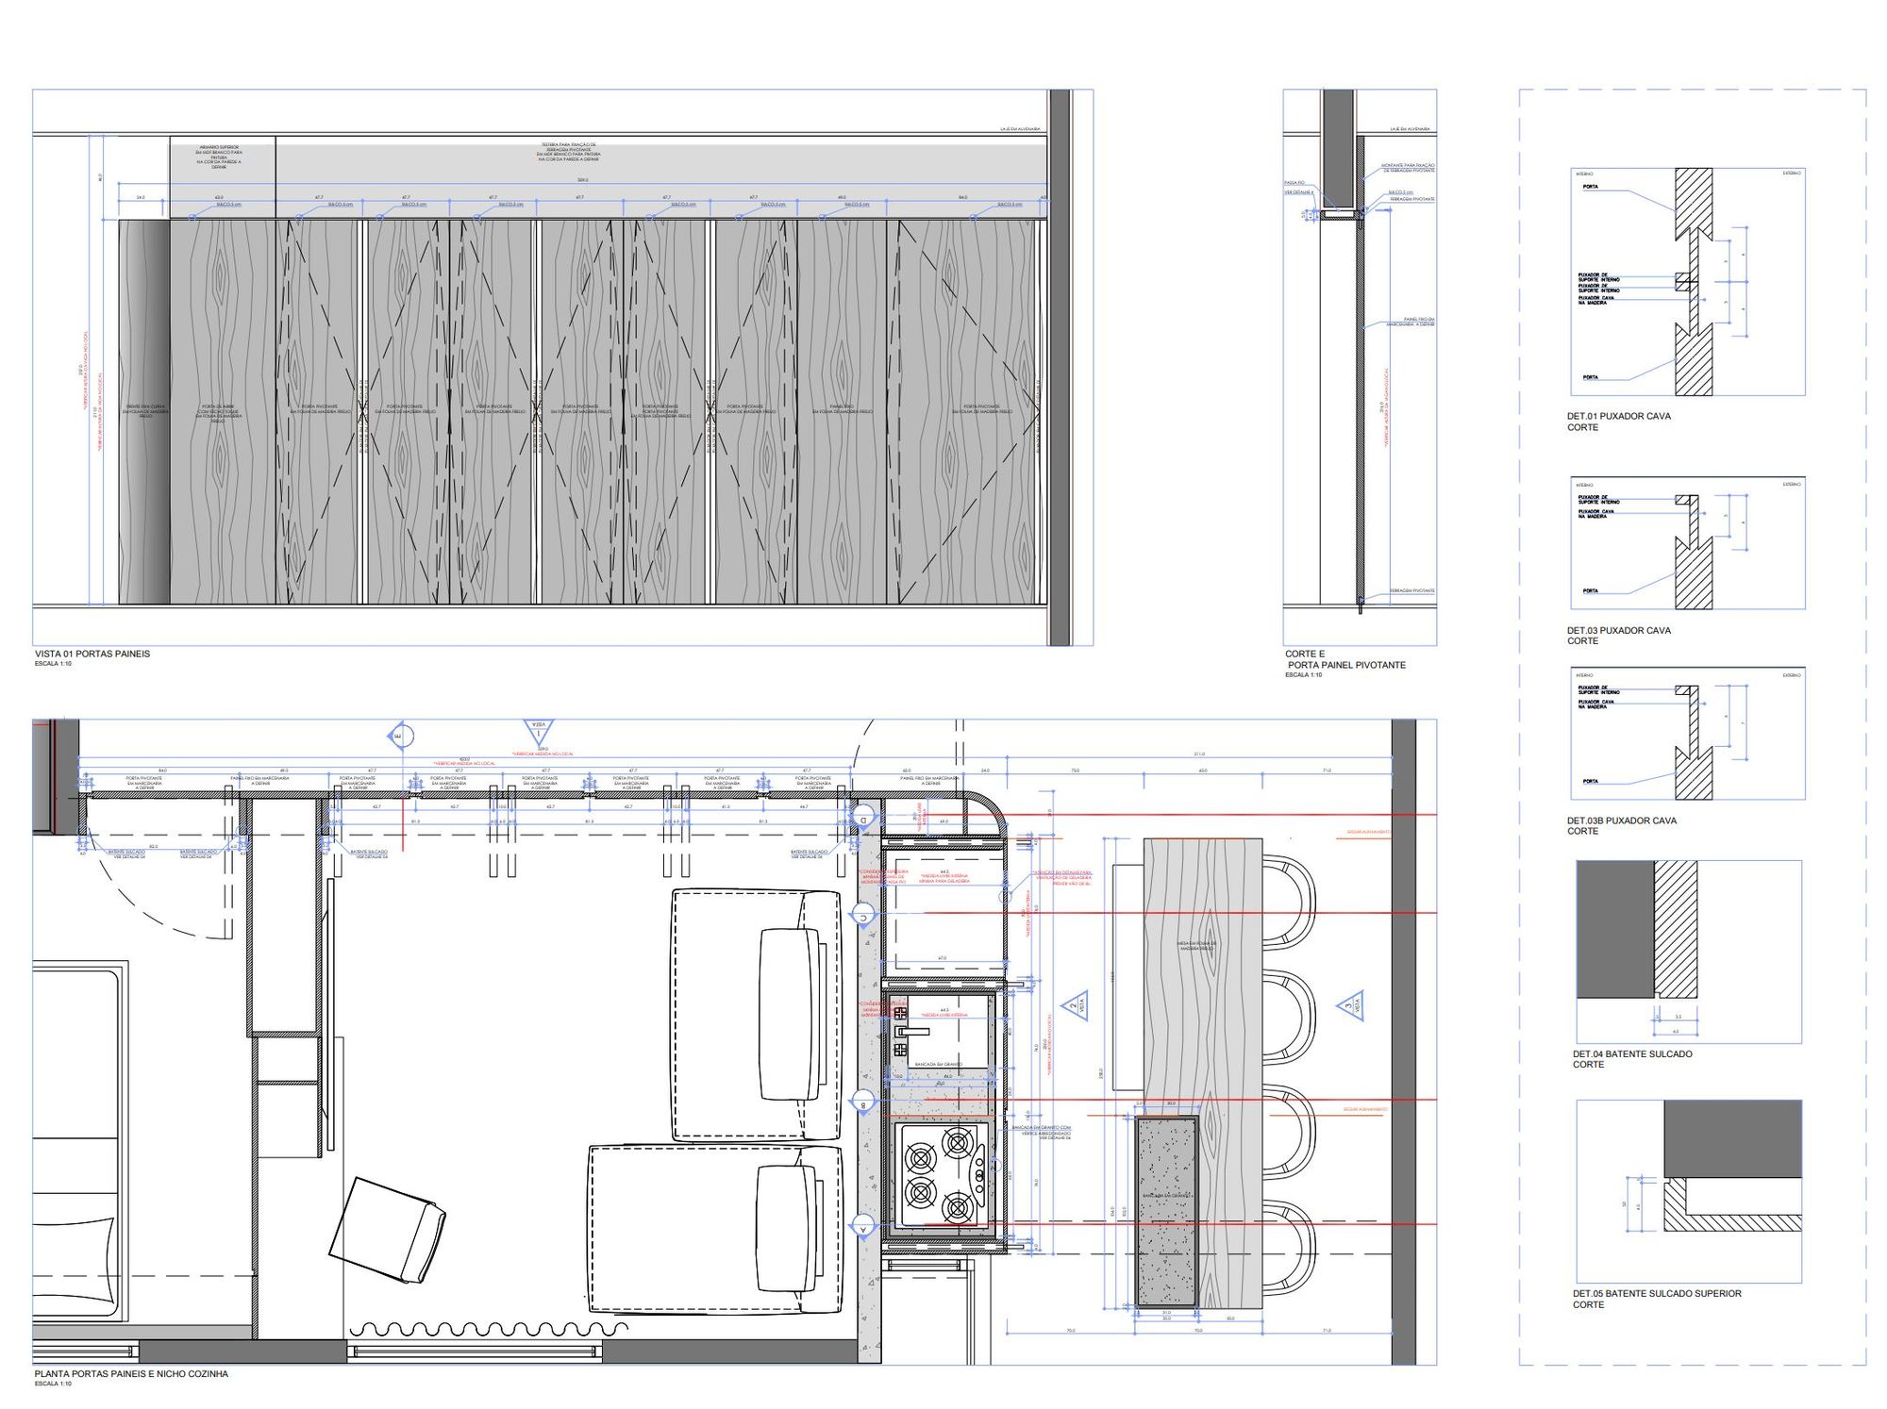Click the PLANTA PORTAS PAINEIS E NICHO COZINHA title
The height and width of the screenshot is (1409, 1887).
[x=131, y=1374]
